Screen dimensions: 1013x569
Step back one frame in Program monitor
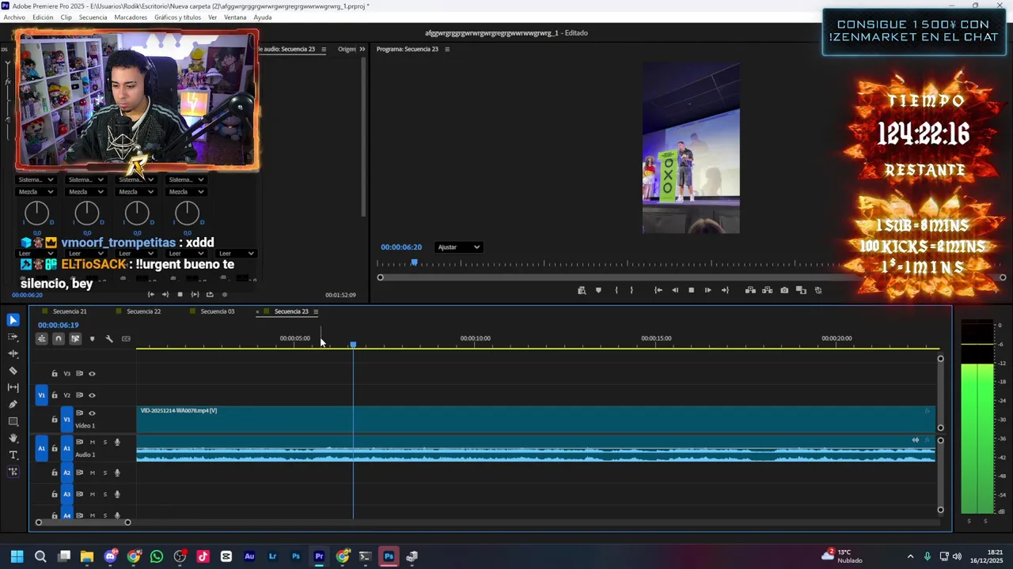click(674, 290)
